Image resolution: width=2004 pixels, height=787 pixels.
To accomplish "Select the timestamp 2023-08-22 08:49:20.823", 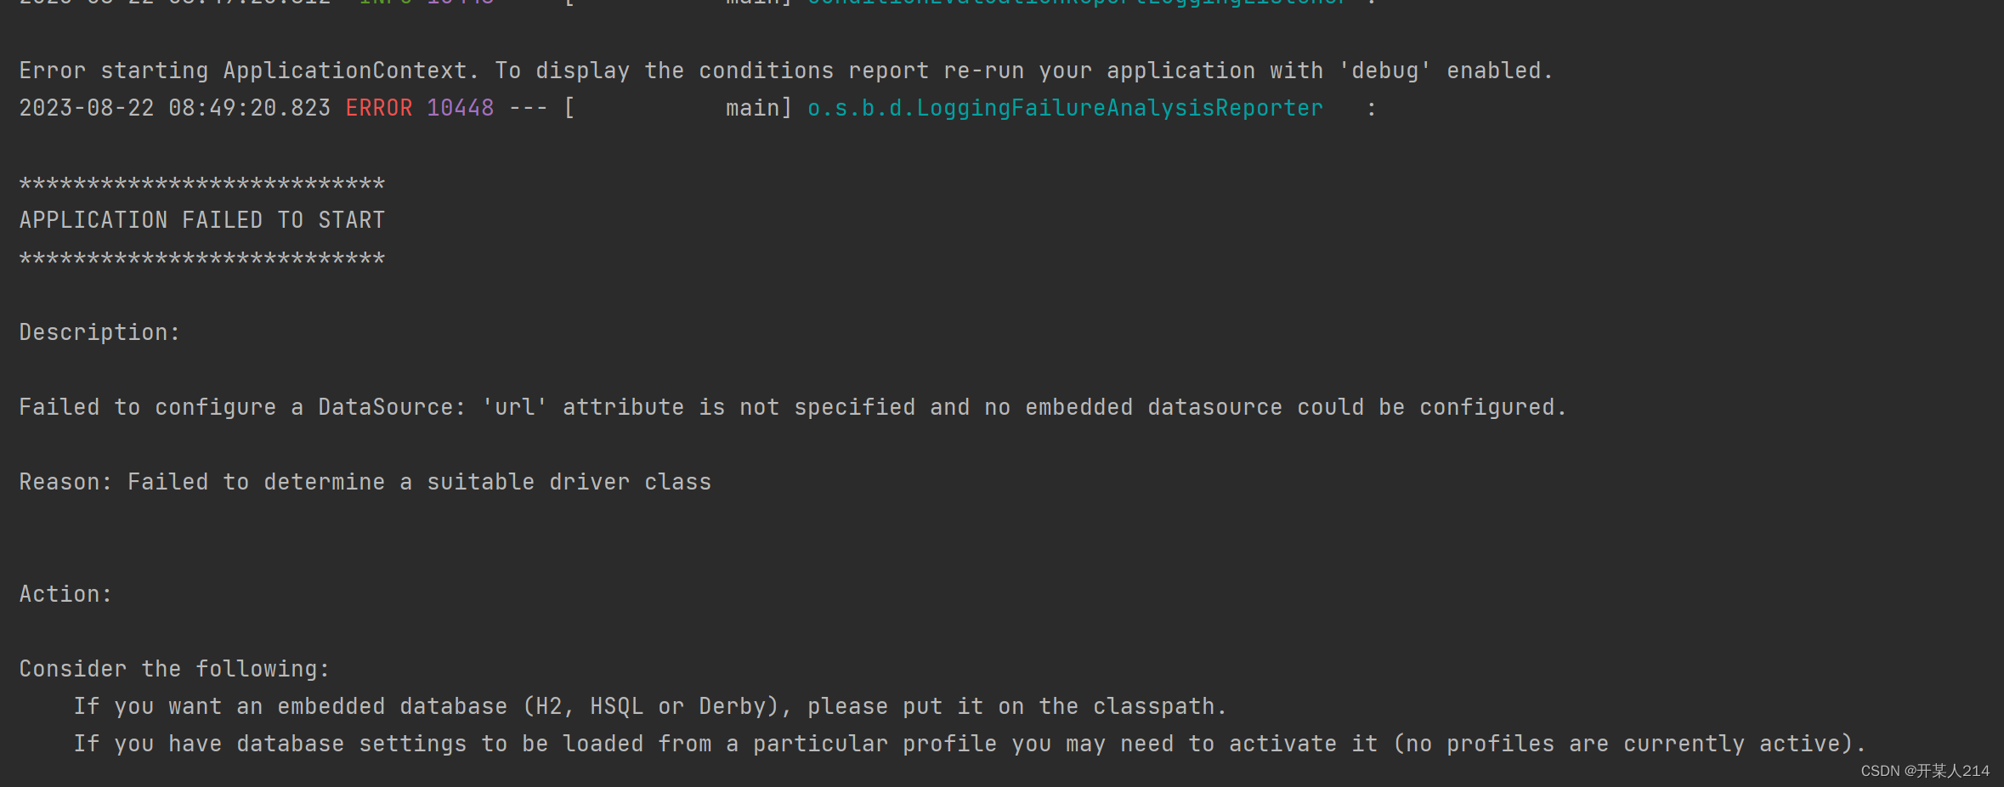I will (173, 107).
